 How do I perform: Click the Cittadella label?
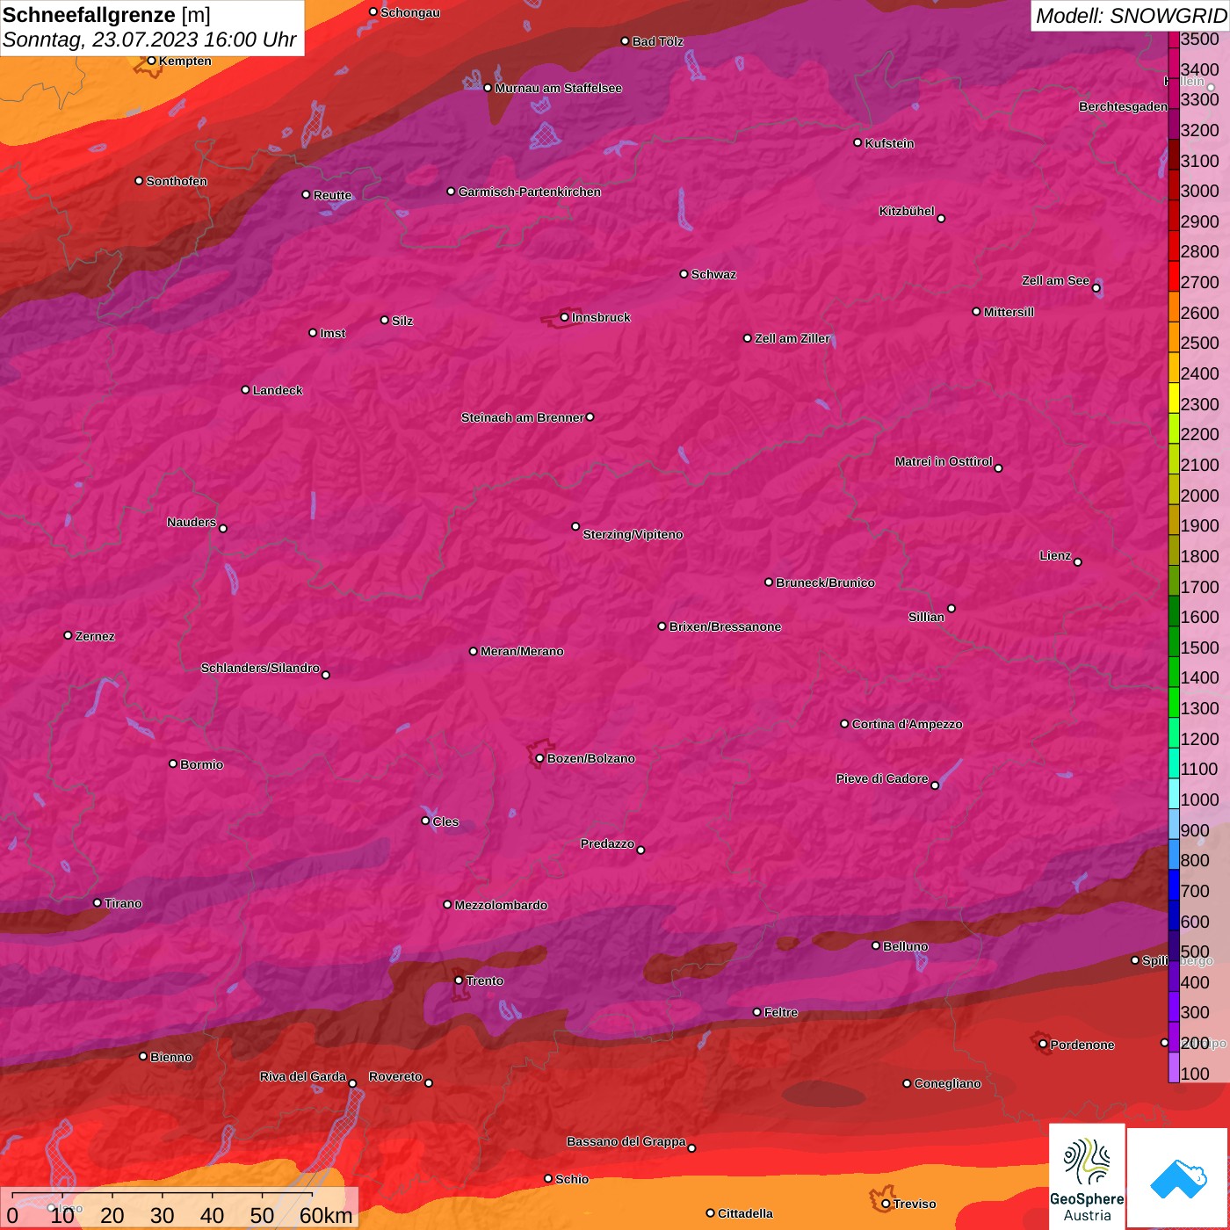tap(745, 1213)
